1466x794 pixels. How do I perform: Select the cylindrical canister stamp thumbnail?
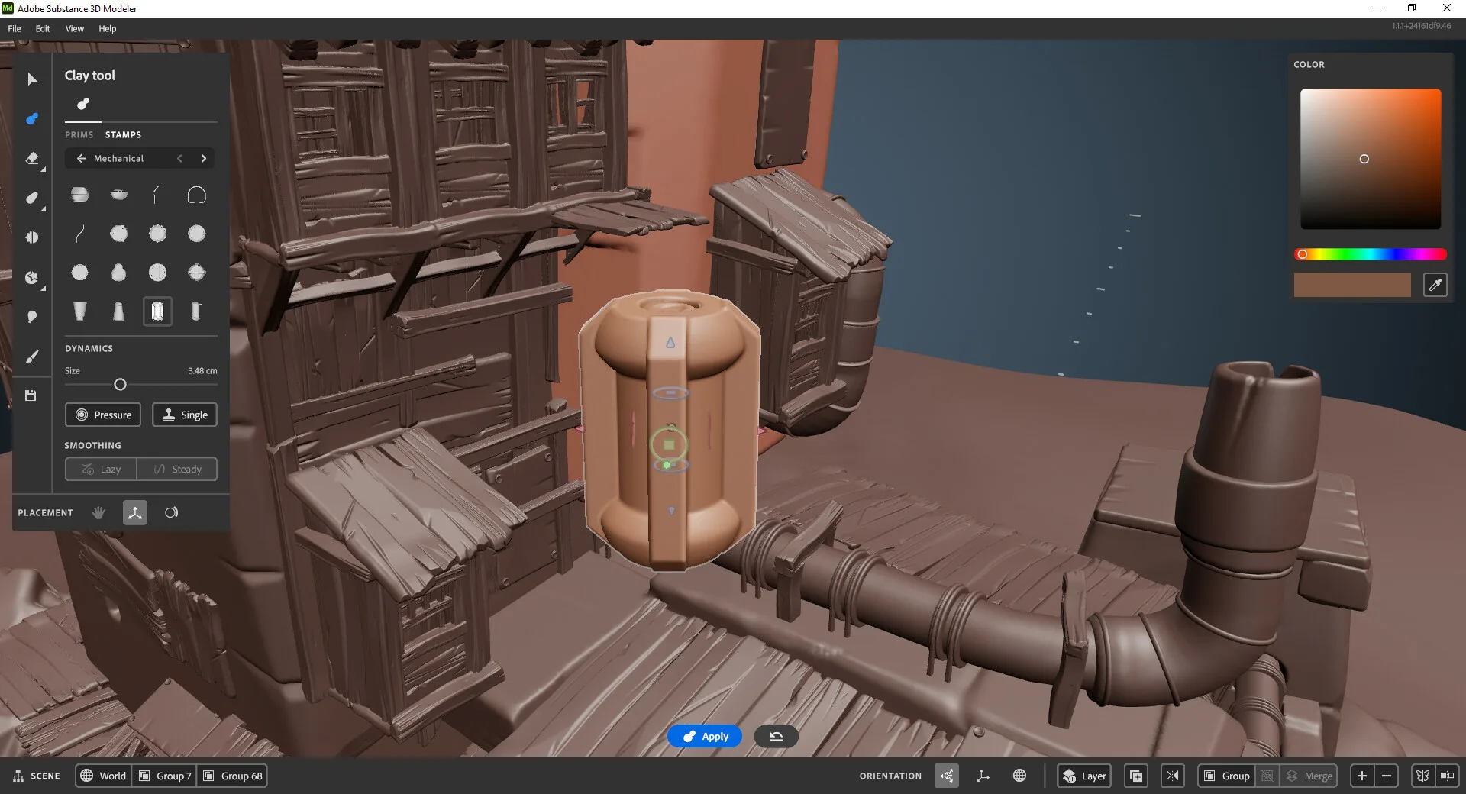[x=157, y=311]
